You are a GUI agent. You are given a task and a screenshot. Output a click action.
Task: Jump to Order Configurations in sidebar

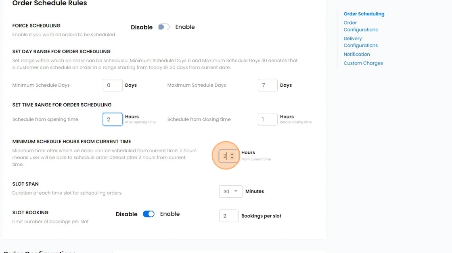(x=360, y=26)
